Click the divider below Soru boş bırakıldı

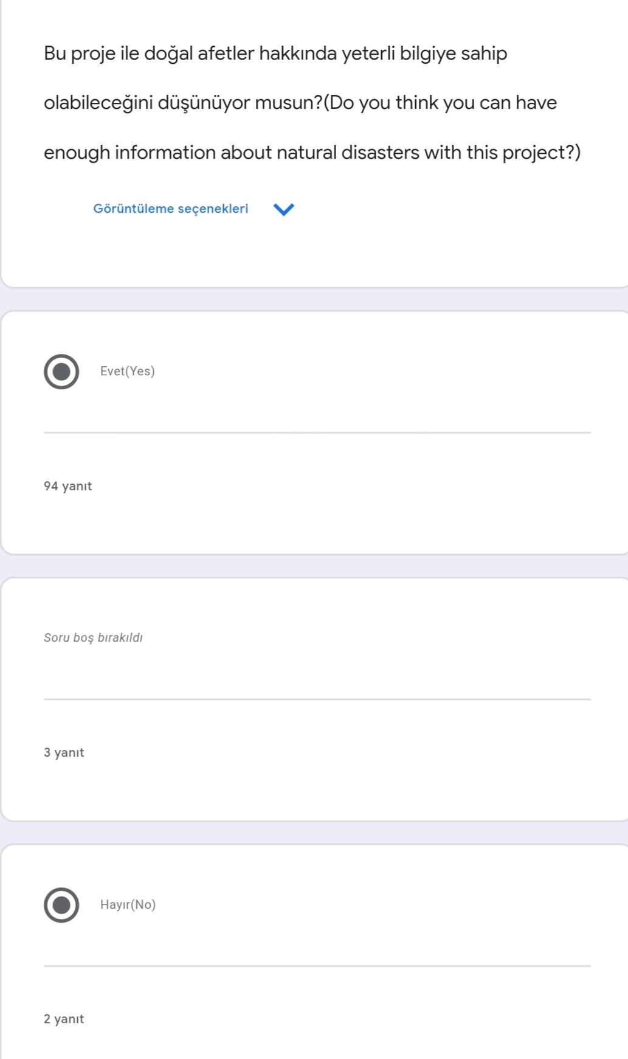click(x=317, y=699)
